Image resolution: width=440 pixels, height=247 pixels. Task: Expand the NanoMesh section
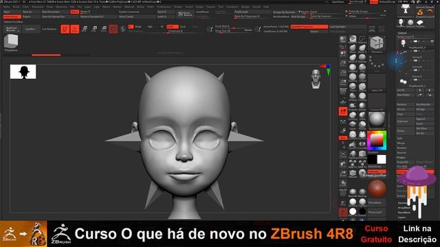click(x=404, y=213)
